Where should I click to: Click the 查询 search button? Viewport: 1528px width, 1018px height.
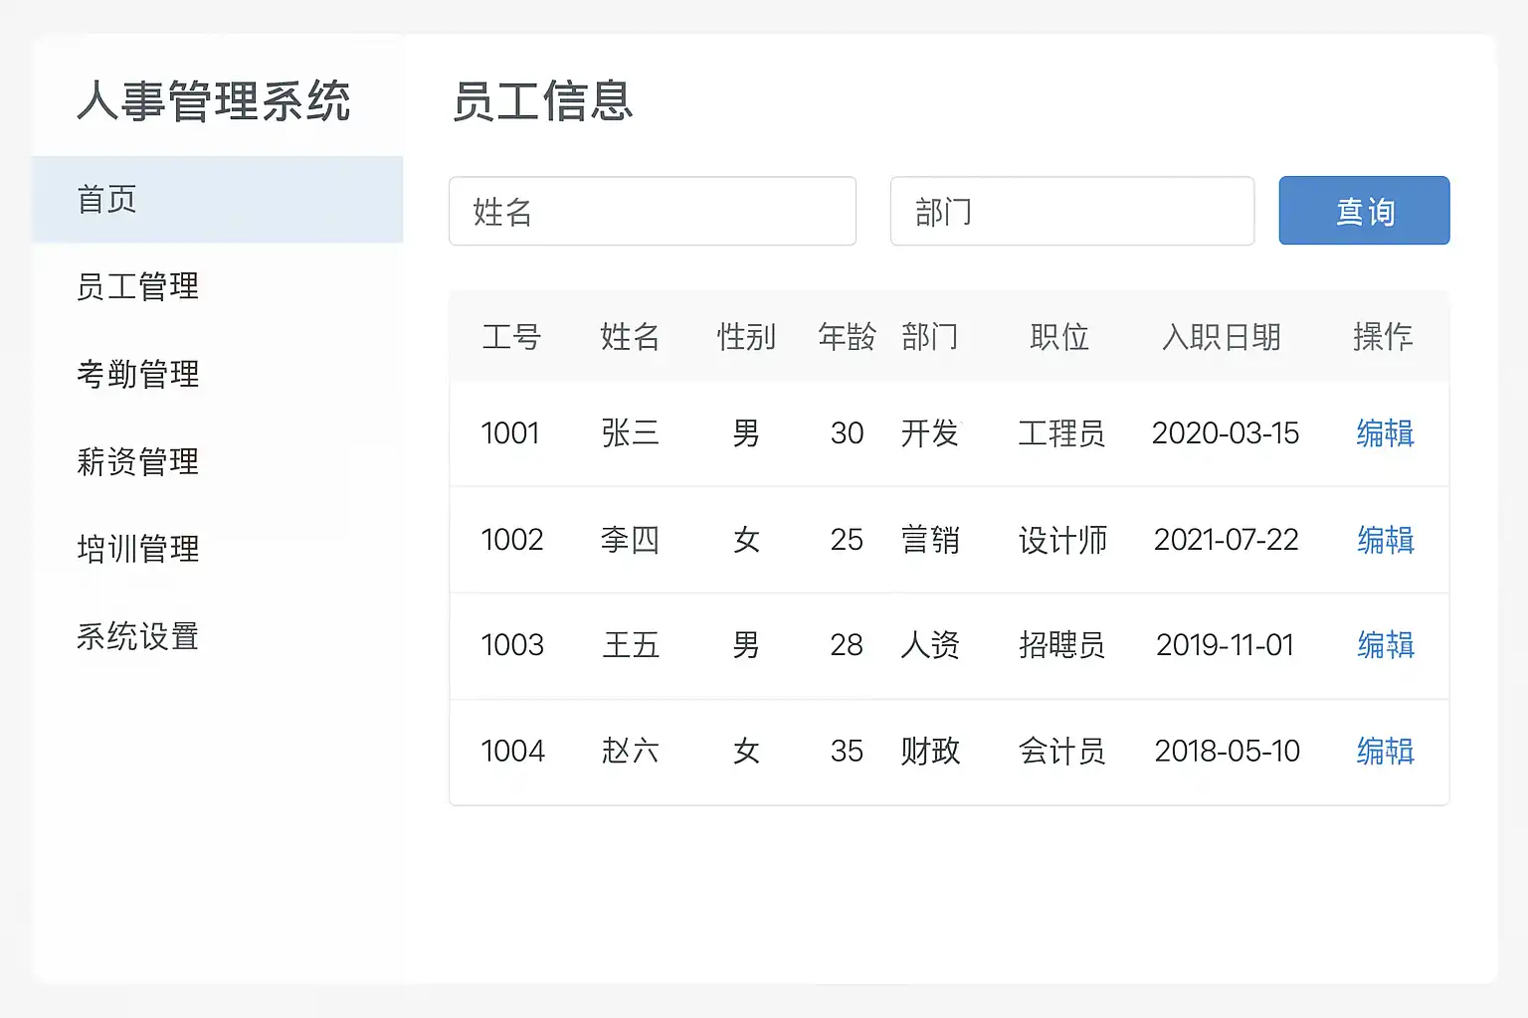[x=1364, y=211]
